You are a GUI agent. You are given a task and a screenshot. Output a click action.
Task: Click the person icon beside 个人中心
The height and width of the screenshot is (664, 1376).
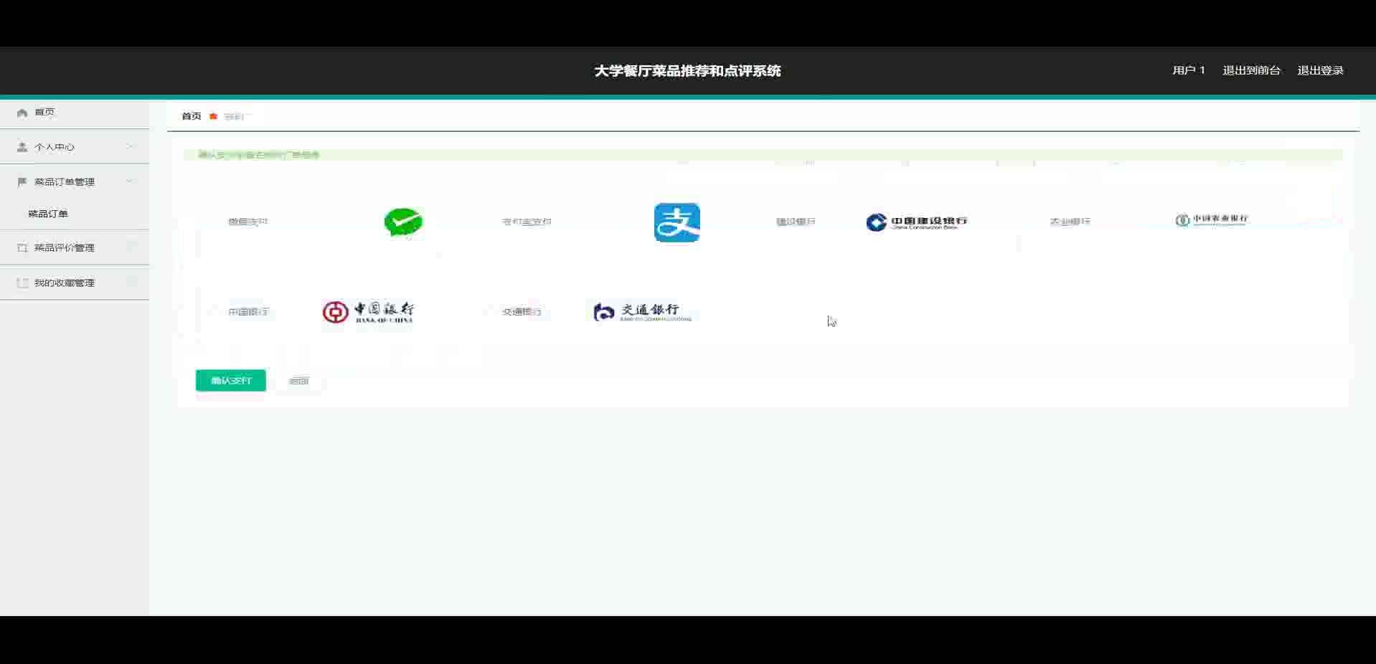tap(22, 147)
